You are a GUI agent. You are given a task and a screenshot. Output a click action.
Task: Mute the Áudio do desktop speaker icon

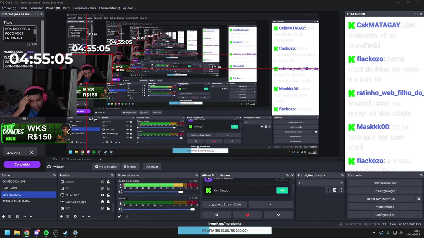point(120,192)
